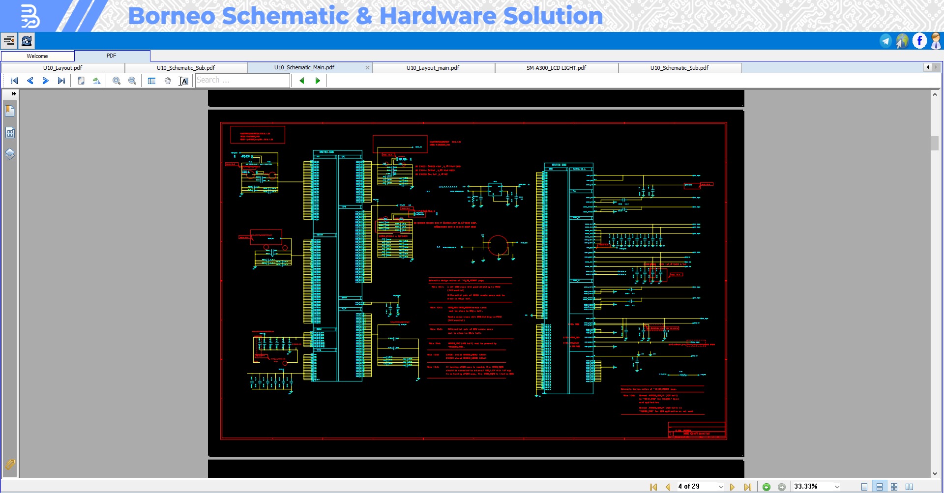The image size is (944, 493).
Task: Switch to the Welcome tab
Action: (x=37, y=56)
